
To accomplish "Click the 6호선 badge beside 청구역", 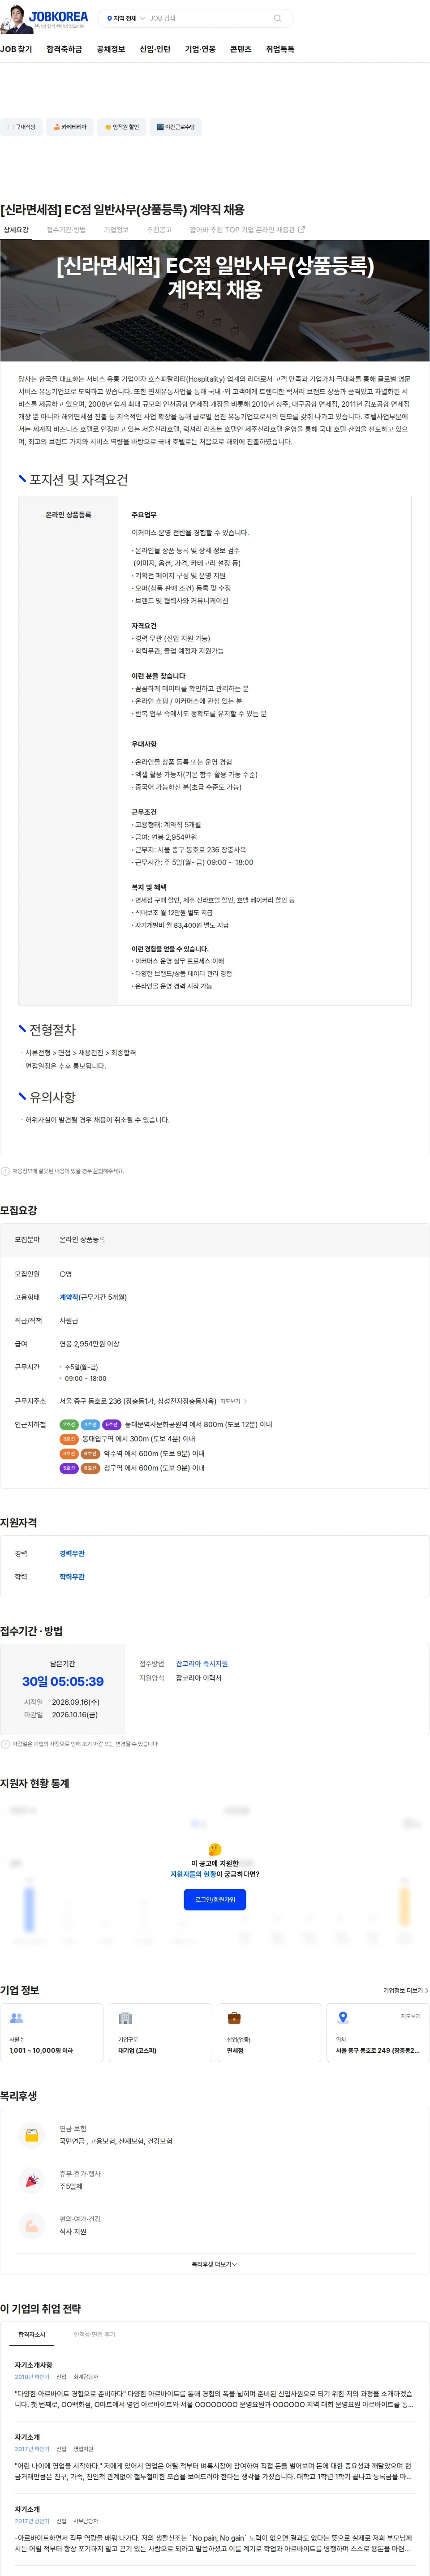I will pyautogui.click(x=90, y=1468).
